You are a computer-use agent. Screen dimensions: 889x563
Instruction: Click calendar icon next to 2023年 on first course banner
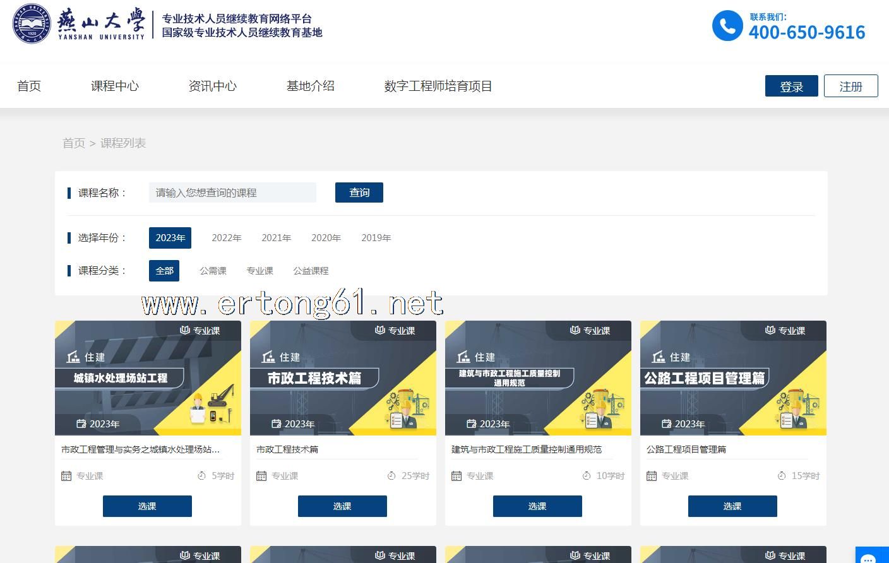coord(81,424)
